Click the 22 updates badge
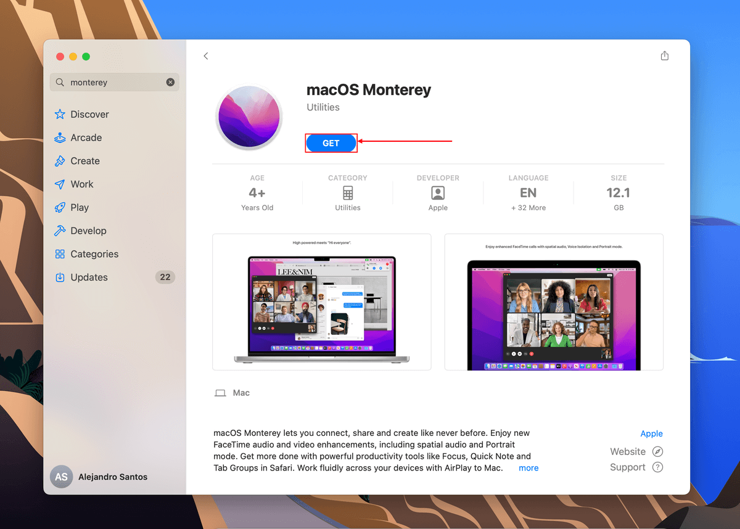 pos(165,277)
